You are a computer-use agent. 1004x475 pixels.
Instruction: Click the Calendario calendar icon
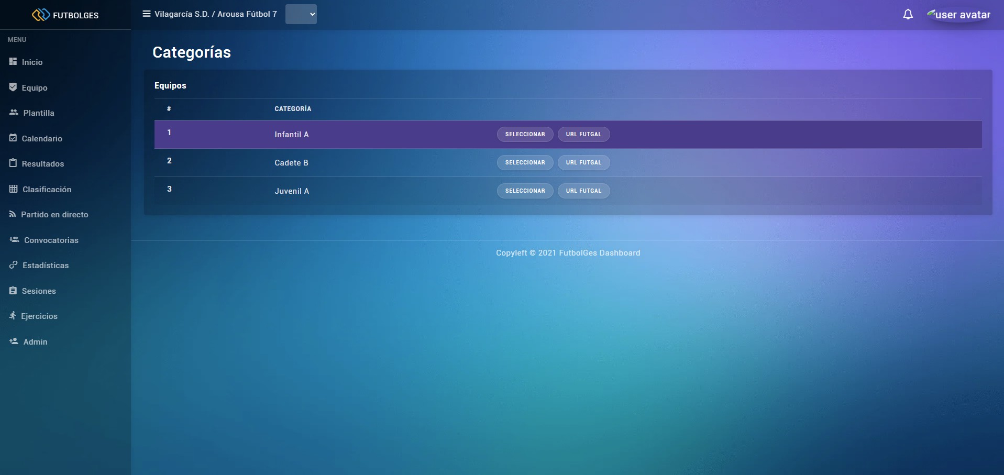tap(13, 138)
